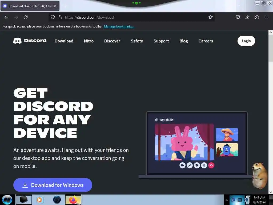The width and height of the screenshot is (273, 205).
Task: Select the Download for Windows button
Action: [53, 185]
